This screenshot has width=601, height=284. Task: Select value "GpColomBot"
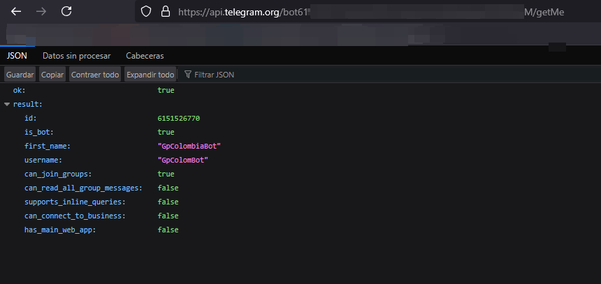183,160
